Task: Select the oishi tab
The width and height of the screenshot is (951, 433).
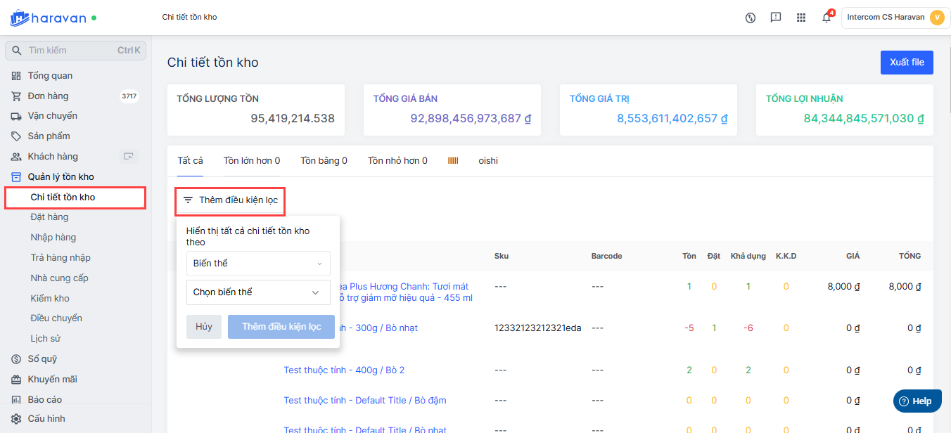Action: 488,161
